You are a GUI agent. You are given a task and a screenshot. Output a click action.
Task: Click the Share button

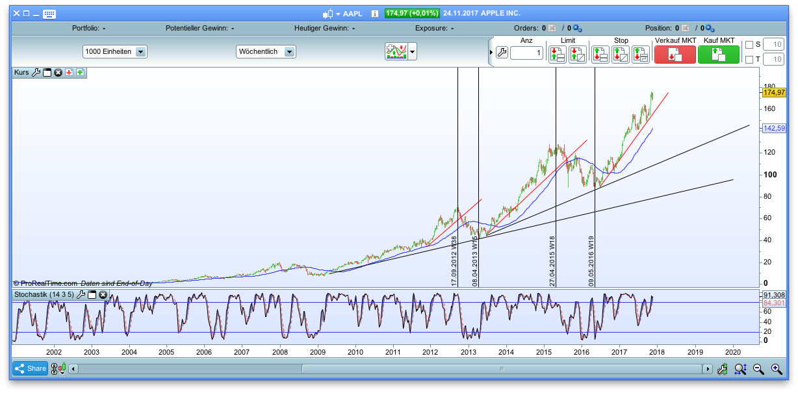[x=31, y=369]
